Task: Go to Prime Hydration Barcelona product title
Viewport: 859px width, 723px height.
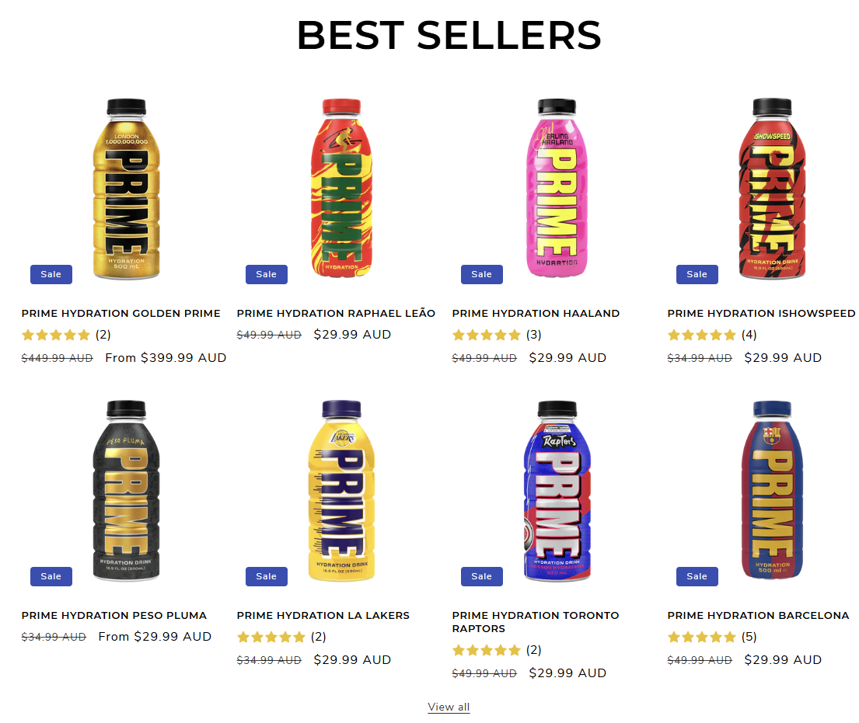Action: point(758,616)
